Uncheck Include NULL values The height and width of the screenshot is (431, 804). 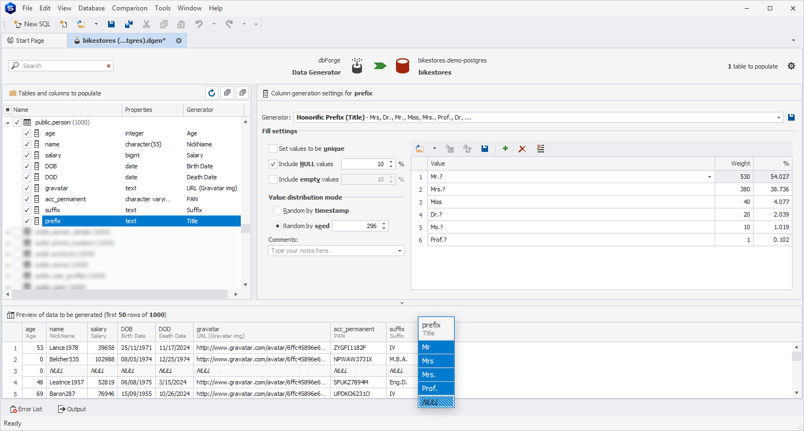273,164
